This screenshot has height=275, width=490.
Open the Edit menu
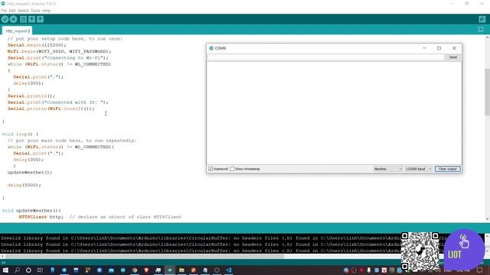click(x=12, y=11)
